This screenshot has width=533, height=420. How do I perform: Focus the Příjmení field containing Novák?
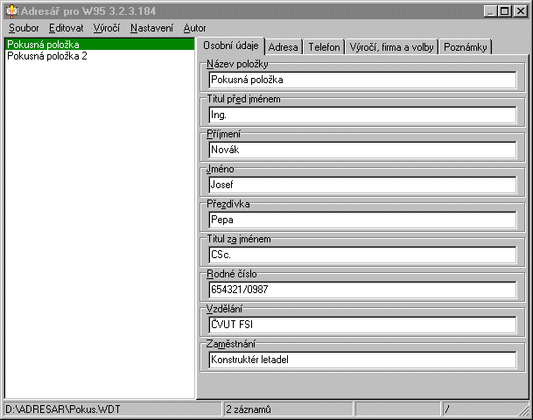(x=362, y=150)
